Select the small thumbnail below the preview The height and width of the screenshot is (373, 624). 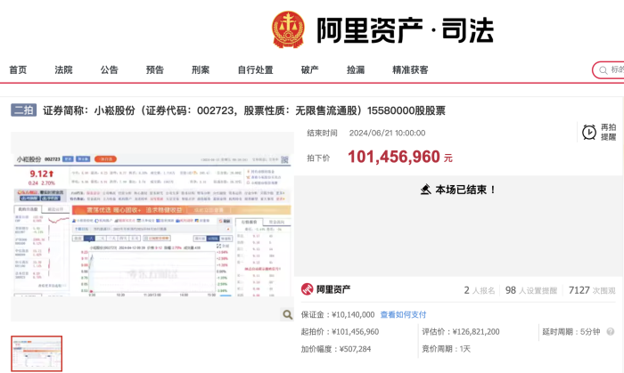[37, 353]
